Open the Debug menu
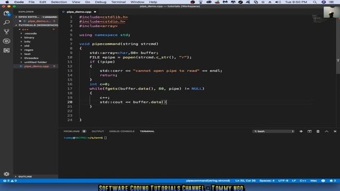Screen dimensions: 340x191 (x=100, y=2)
